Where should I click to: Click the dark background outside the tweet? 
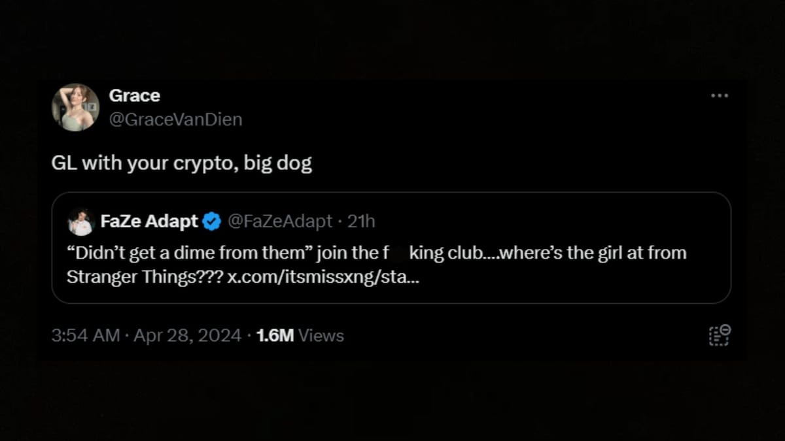tap(392, 412)
